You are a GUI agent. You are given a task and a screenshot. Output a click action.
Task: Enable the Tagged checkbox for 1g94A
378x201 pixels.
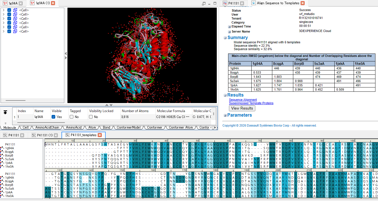pyautogui.click(x=72, y=117)
